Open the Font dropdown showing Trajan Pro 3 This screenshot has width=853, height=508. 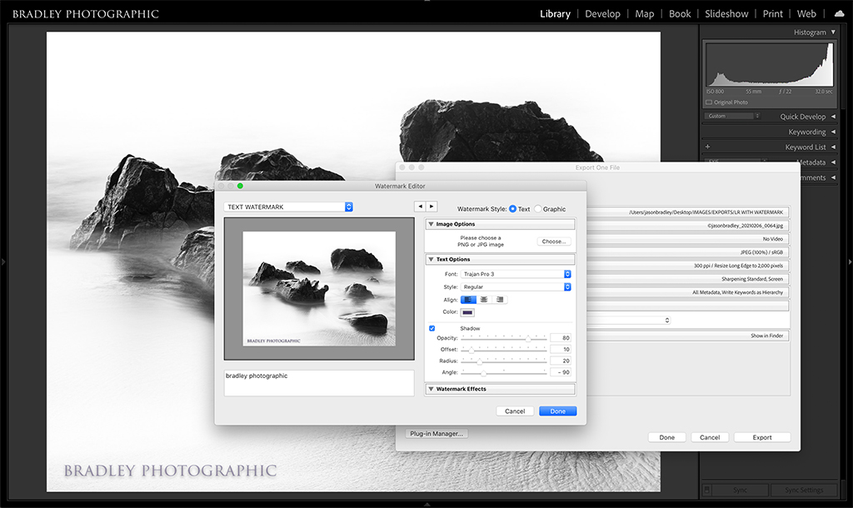pos(516,274)
